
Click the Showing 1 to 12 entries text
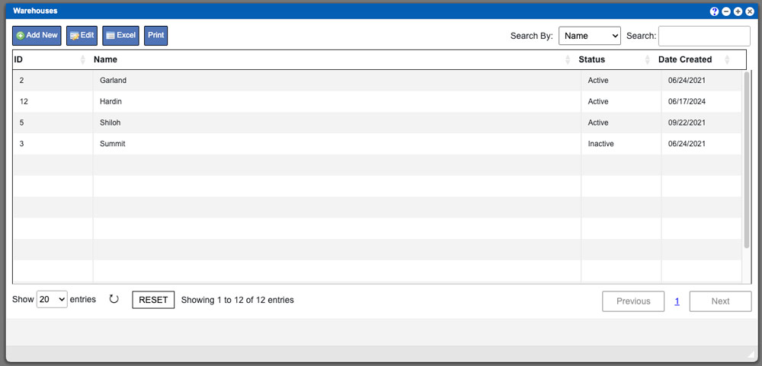pos(238,300)
